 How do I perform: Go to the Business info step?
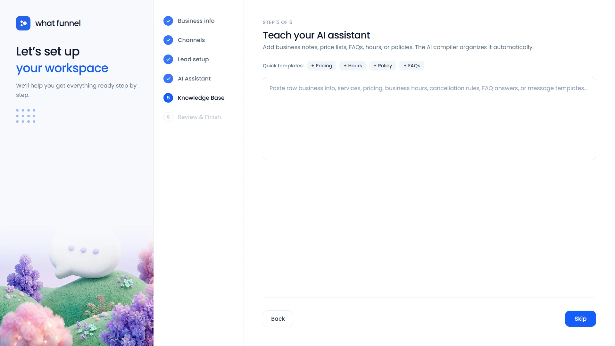click(x=196, y=21)
